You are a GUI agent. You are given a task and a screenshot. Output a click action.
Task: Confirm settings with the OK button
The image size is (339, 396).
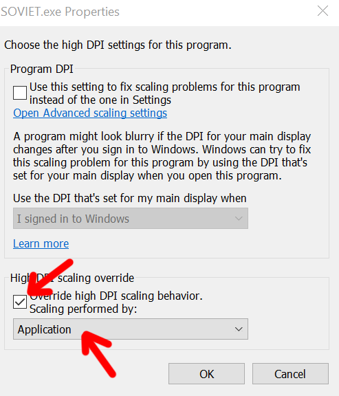[207, 374]
